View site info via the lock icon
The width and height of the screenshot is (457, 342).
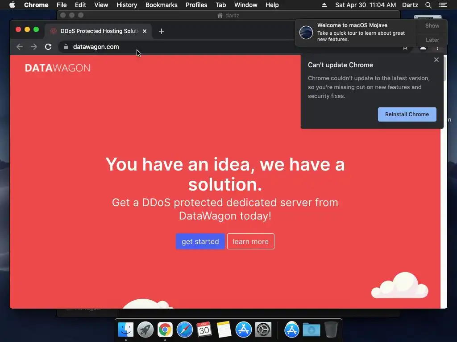tap(66, 47)
